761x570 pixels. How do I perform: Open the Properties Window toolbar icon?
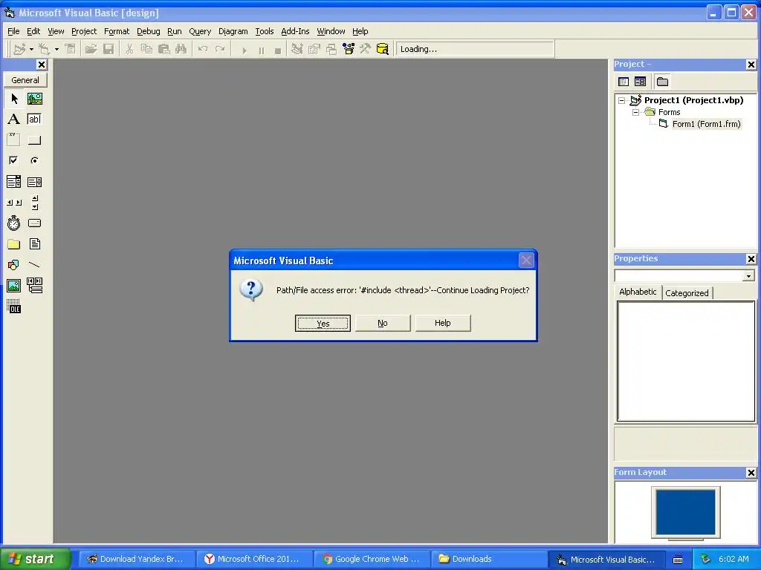pyautogui.click(x=314, y=49)
